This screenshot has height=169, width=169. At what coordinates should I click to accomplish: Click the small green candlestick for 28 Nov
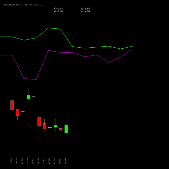pyautogui.click(x=50, y=127)
